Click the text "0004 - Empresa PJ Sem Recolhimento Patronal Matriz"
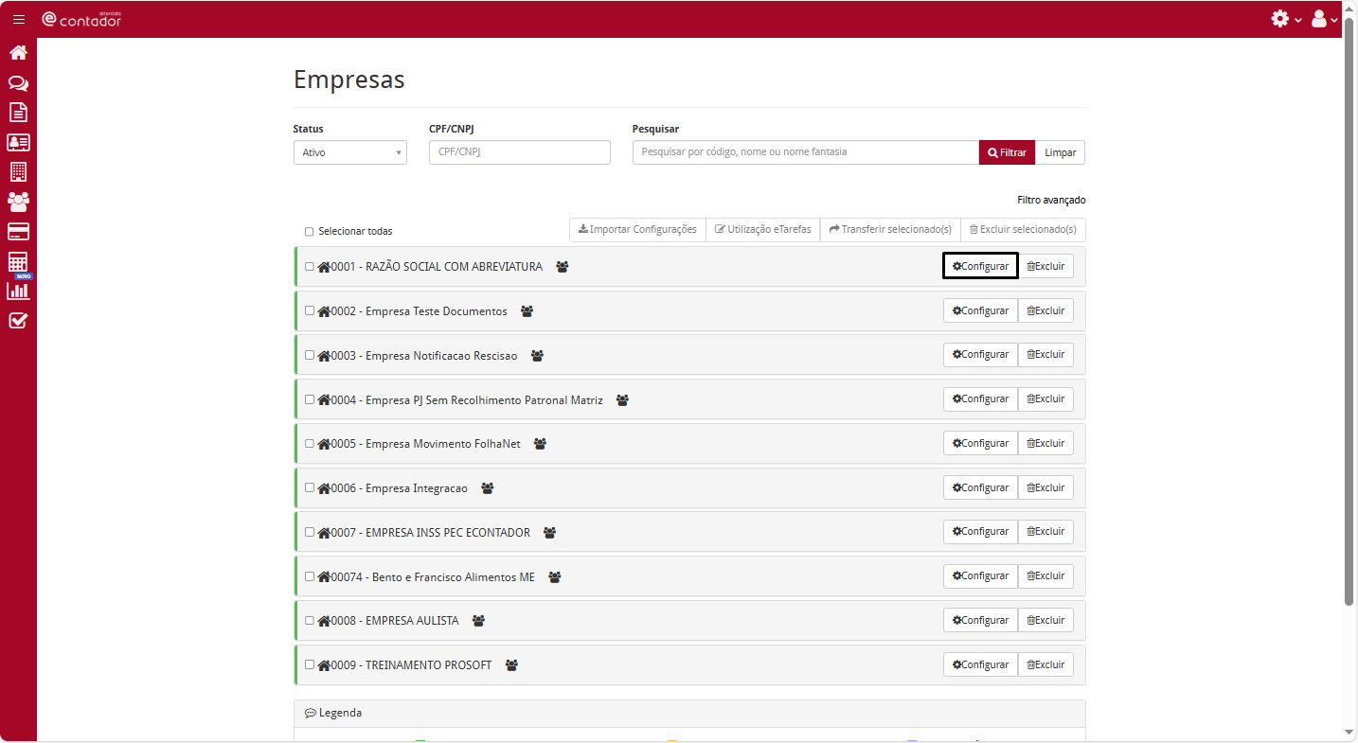 [467, 400]
